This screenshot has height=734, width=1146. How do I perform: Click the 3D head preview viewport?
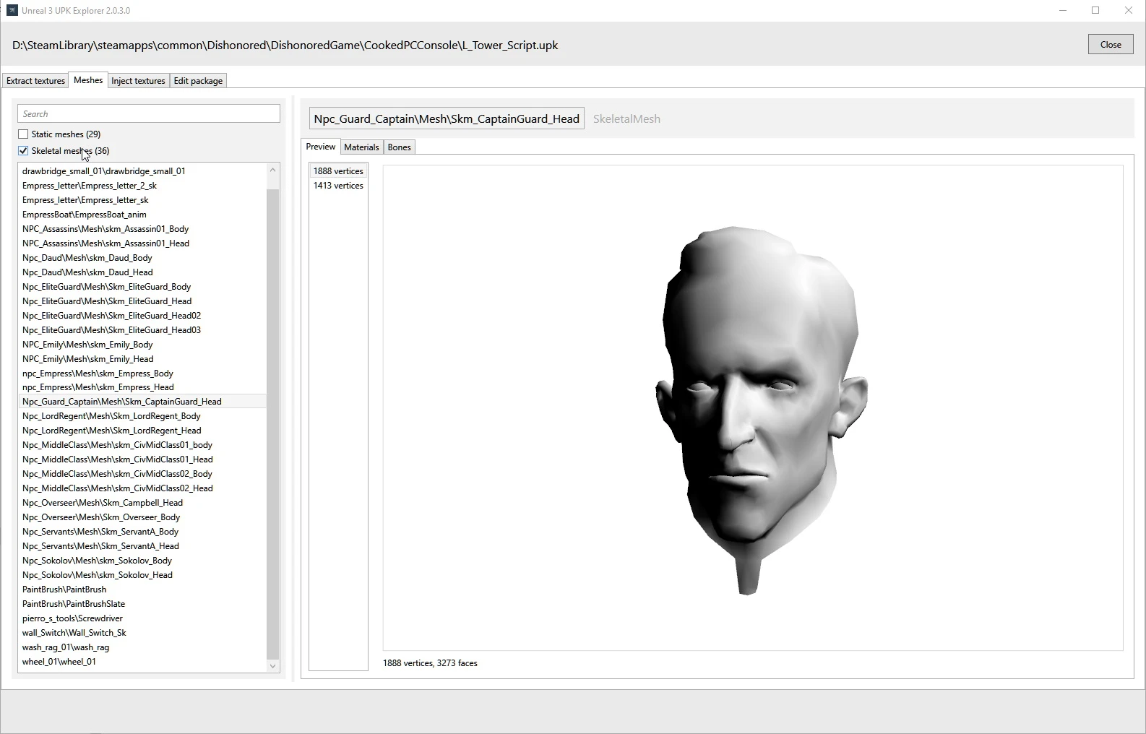752,407
